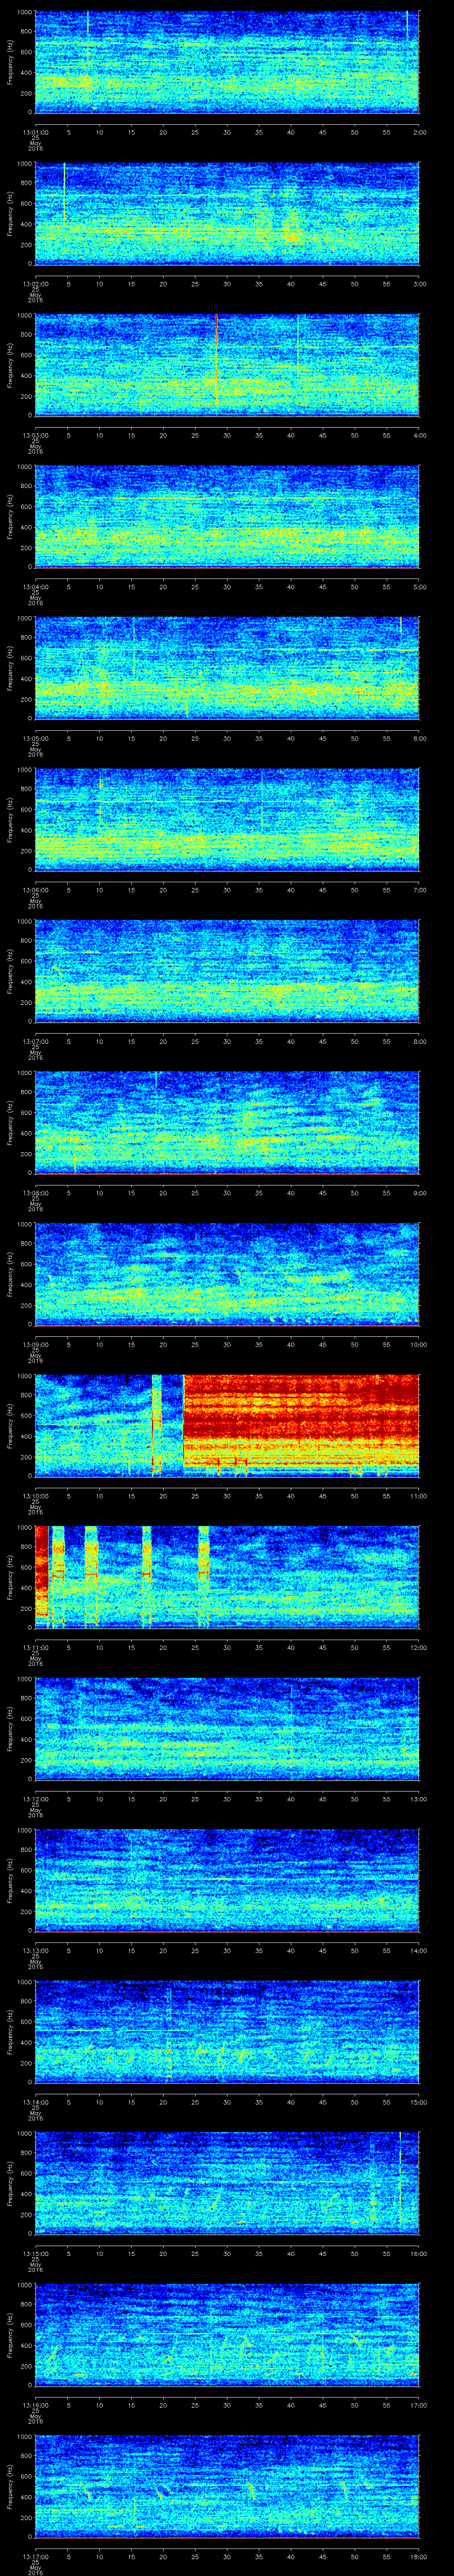Click the "14:00" end time label
The width and height of the screenshot is (454, 2576).
[418, 1950]
